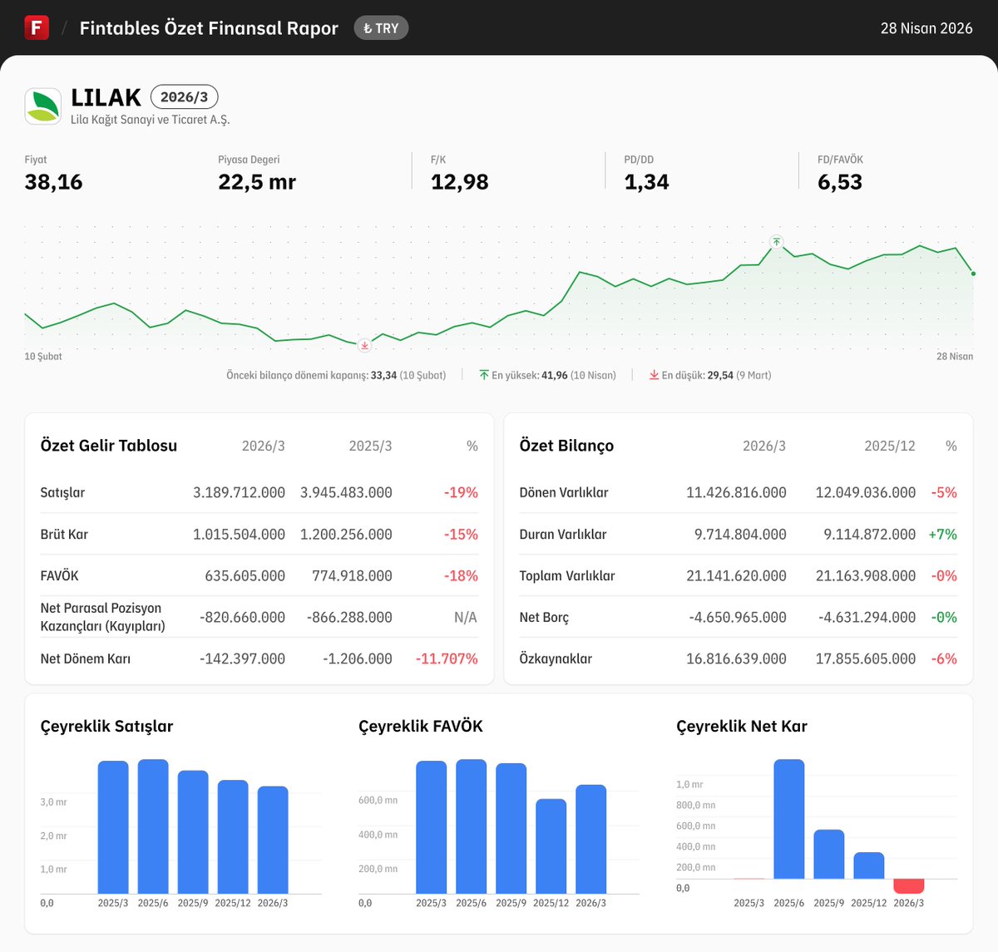The image size is (998, 952).
Task: Click the FAVÖK 2025/3 value 774.918.000
Action: tap(352, 575)
